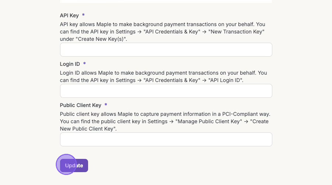
Task: Click the "Manage Public Client Key" text
Action: [x=208, y=121]
